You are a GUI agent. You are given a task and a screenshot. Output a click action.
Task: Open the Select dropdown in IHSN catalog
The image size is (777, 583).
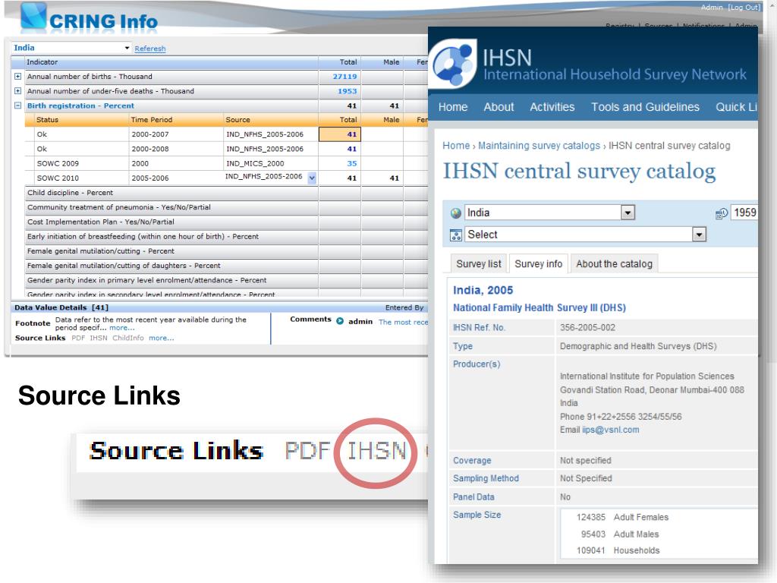pyautogui.click(x=699, y=235)
